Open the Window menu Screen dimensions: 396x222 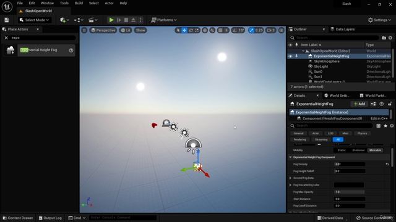[x=47, y=3]
